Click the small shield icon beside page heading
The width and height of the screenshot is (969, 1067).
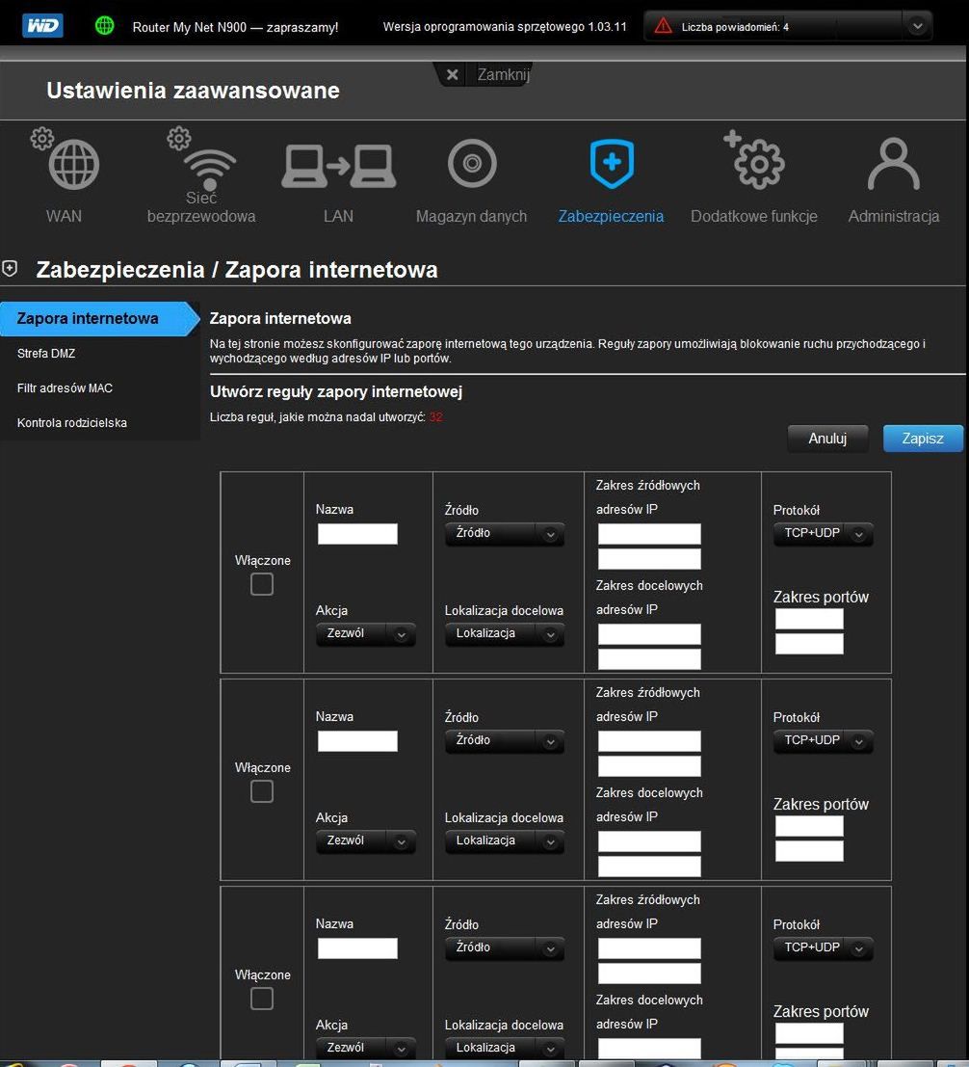(x=10, y=269)
